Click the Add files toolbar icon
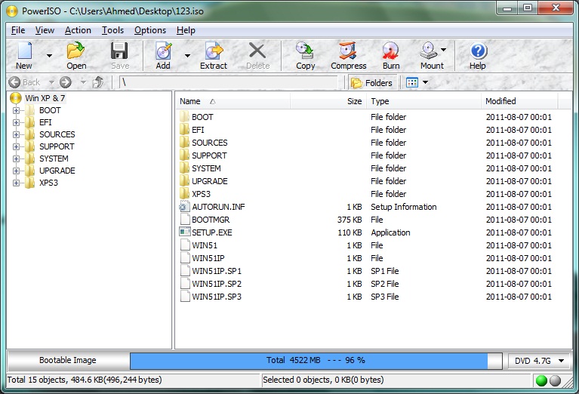 163,51
